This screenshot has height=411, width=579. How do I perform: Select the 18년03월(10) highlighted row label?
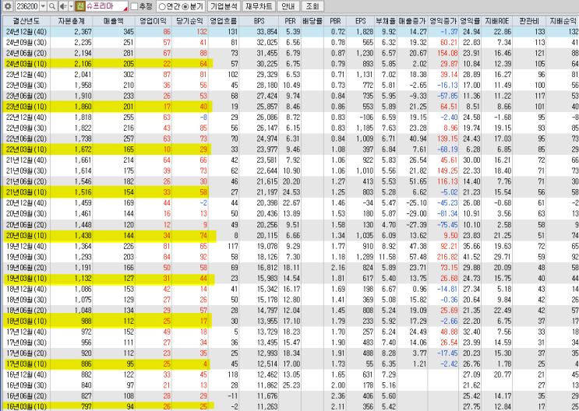26,321
